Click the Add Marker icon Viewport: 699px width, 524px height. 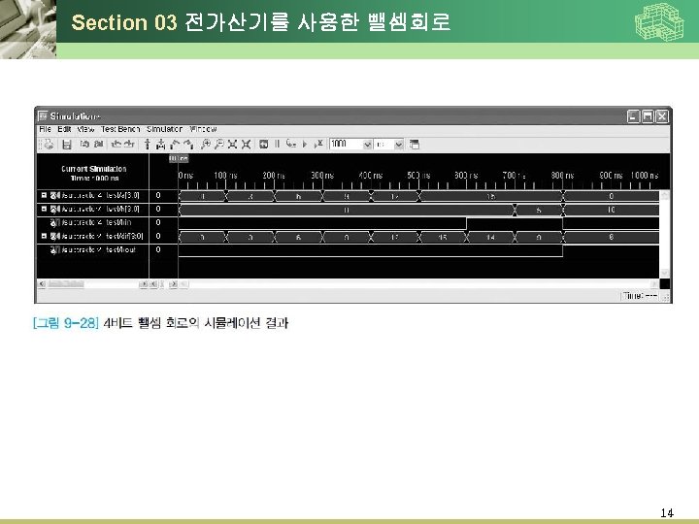[148, 144]
